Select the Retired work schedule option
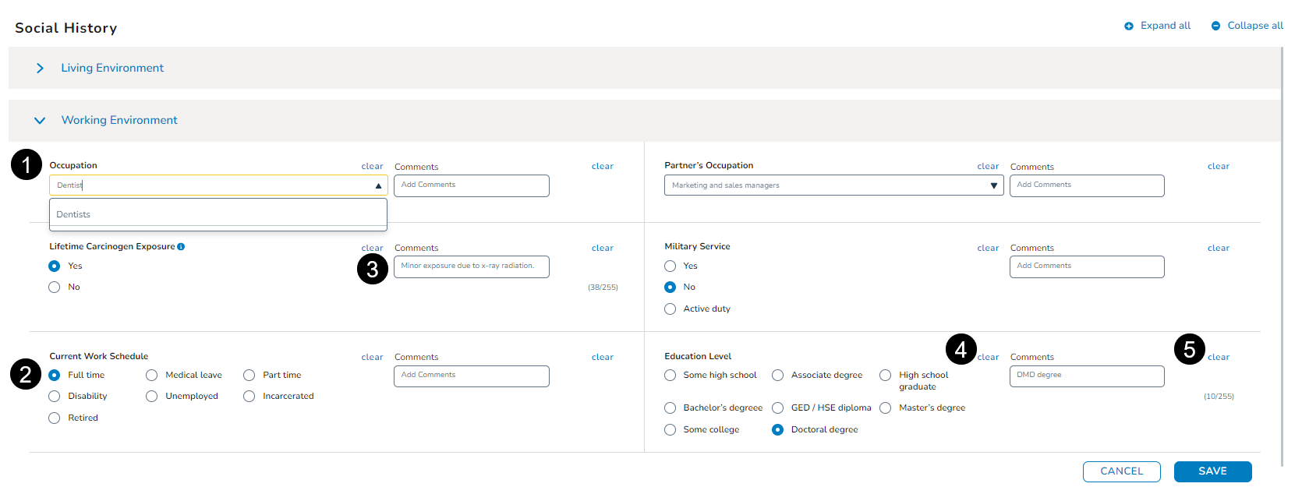This screenshot has width=1302, height=494. tap(55, 418)
